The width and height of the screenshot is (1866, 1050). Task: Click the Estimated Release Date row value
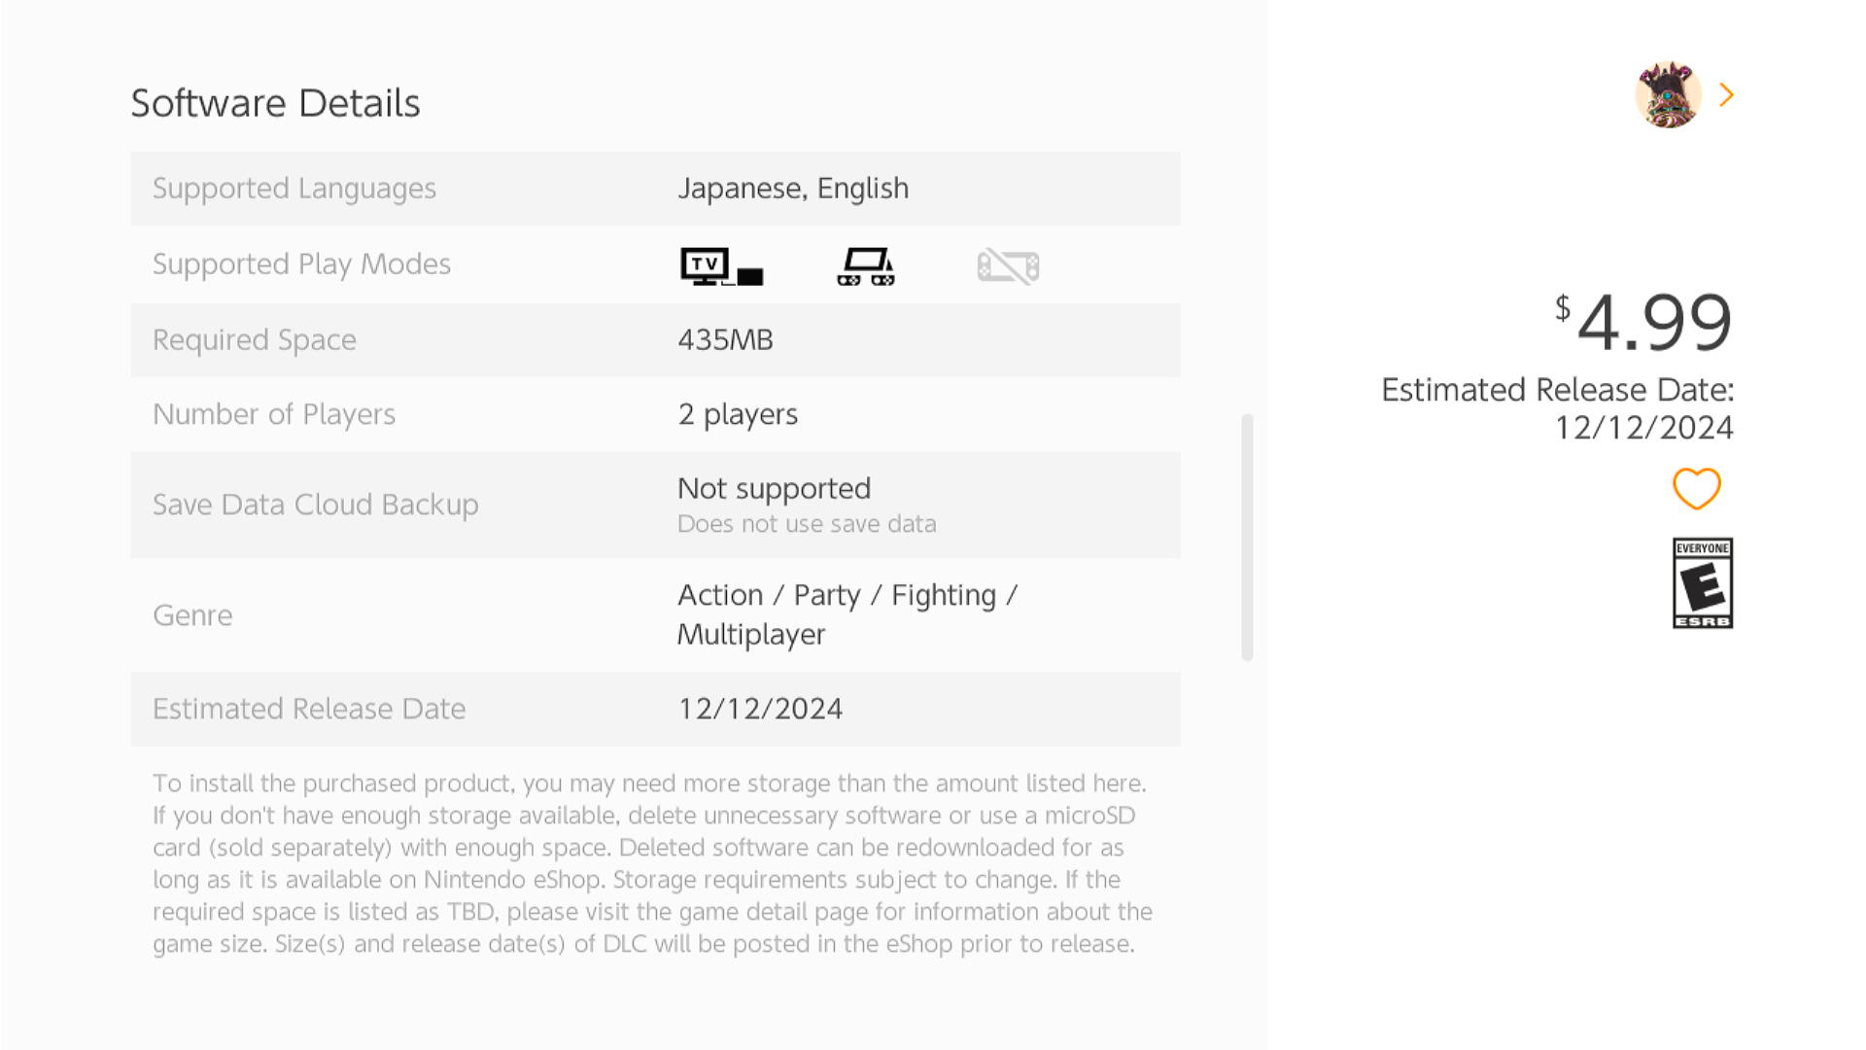click(x=760, y=709)
